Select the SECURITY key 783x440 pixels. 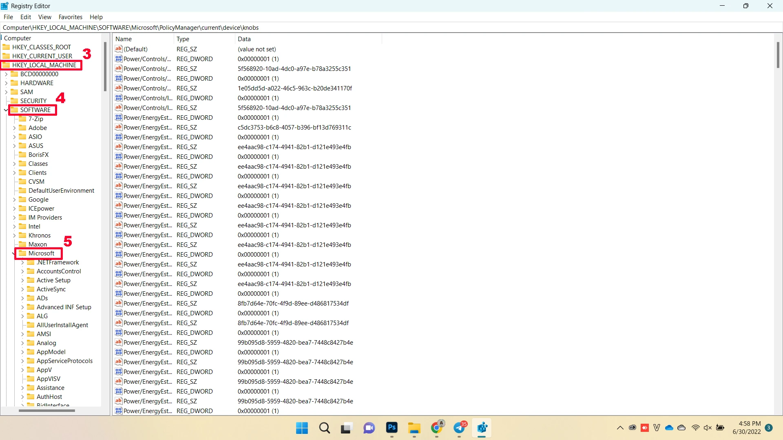(33, 101)
